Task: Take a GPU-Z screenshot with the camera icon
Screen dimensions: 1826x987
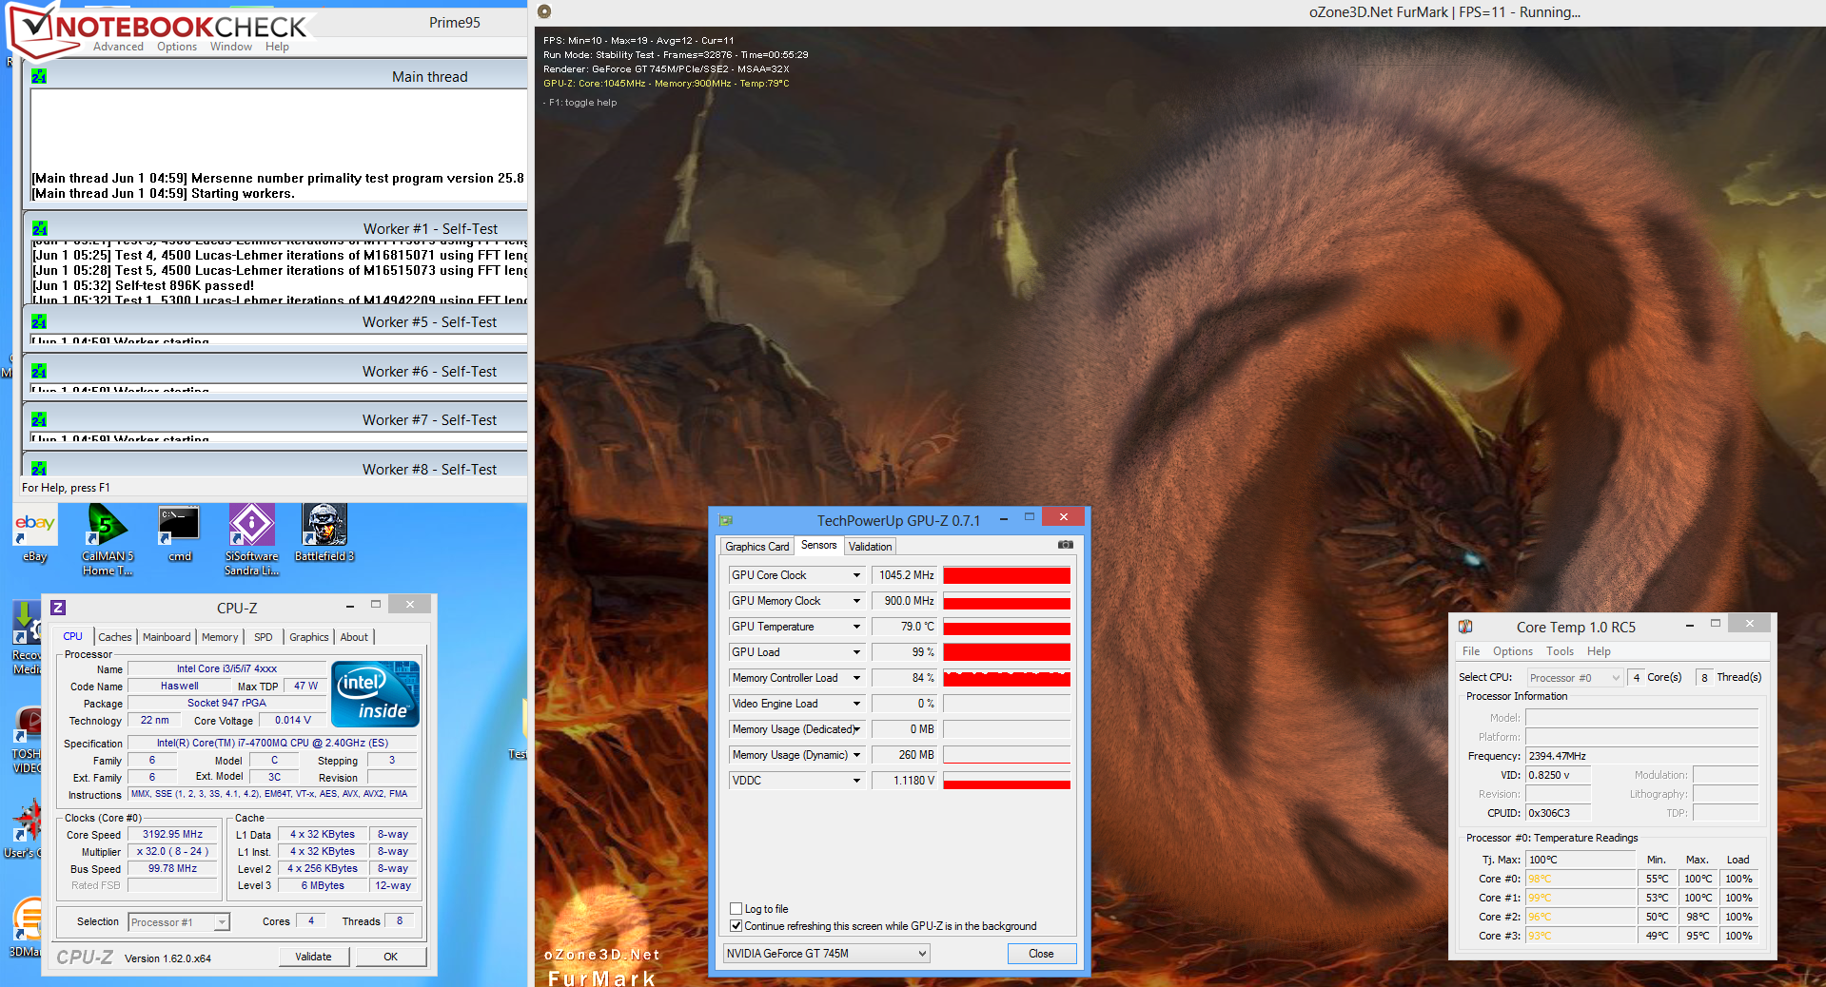Action: 1066,545
